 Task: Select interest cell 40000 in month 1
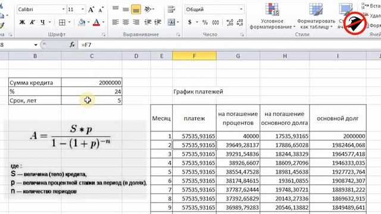coord(238,136)
